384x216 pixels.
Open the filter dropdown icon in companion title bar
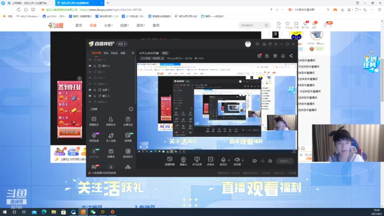coord(270,44)
